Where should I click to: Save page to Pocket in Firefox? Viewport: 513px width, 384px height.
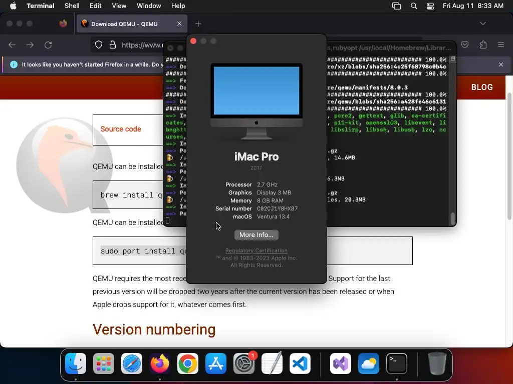pos(465,44)
